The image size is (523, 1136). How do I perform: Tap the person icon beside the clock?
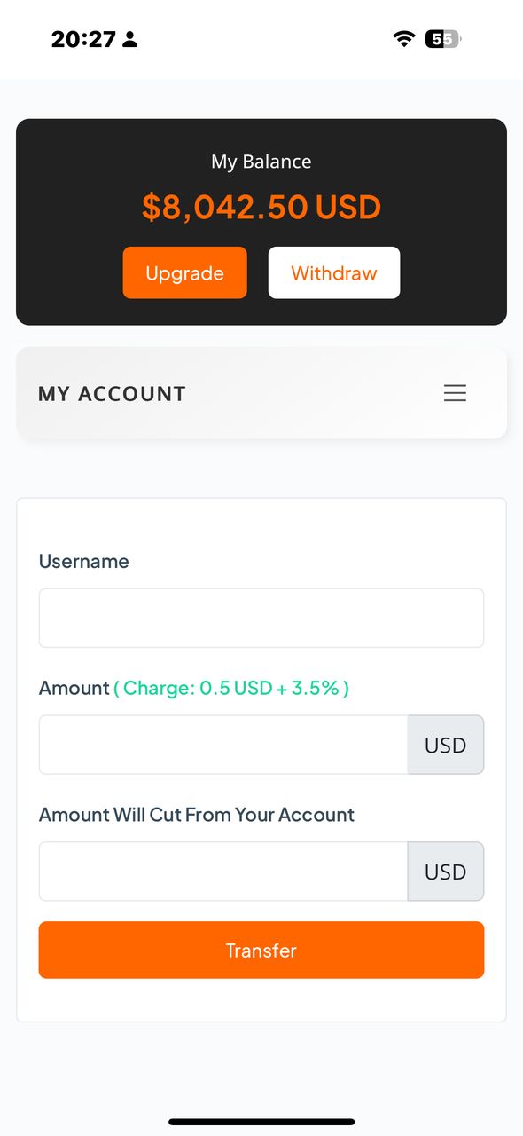click(130, 39)
